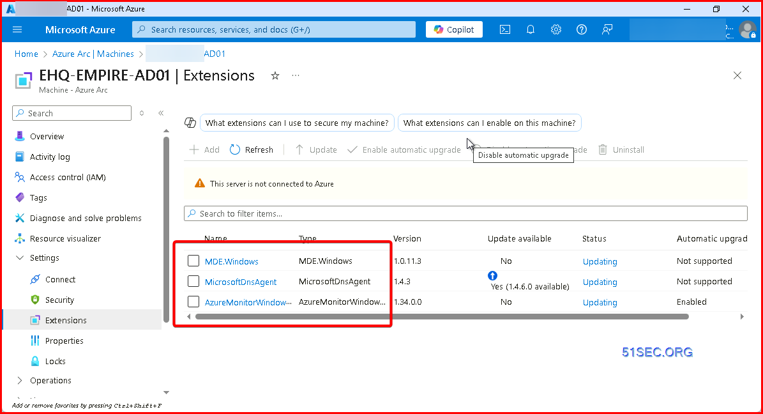Image resolution: width=763 pixels, height=414 pixels.
Task: Click the table horizontal scrollbar
Action: pos(442,317)
